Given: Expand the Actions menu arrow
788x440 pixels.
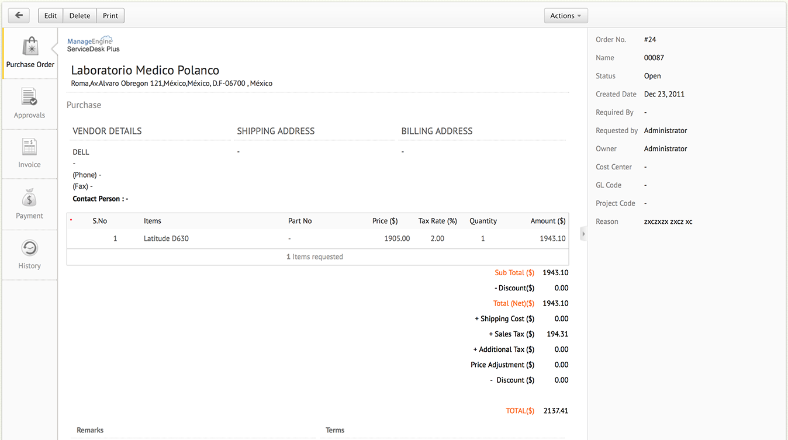Looking at the screenshot, I should 579,16.
